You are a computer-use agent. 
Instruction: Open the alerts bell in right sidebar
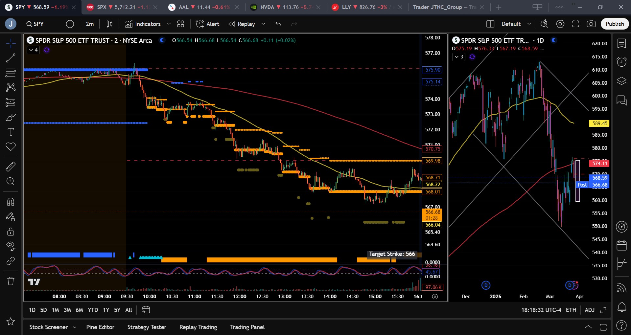(x=621, y=307)
